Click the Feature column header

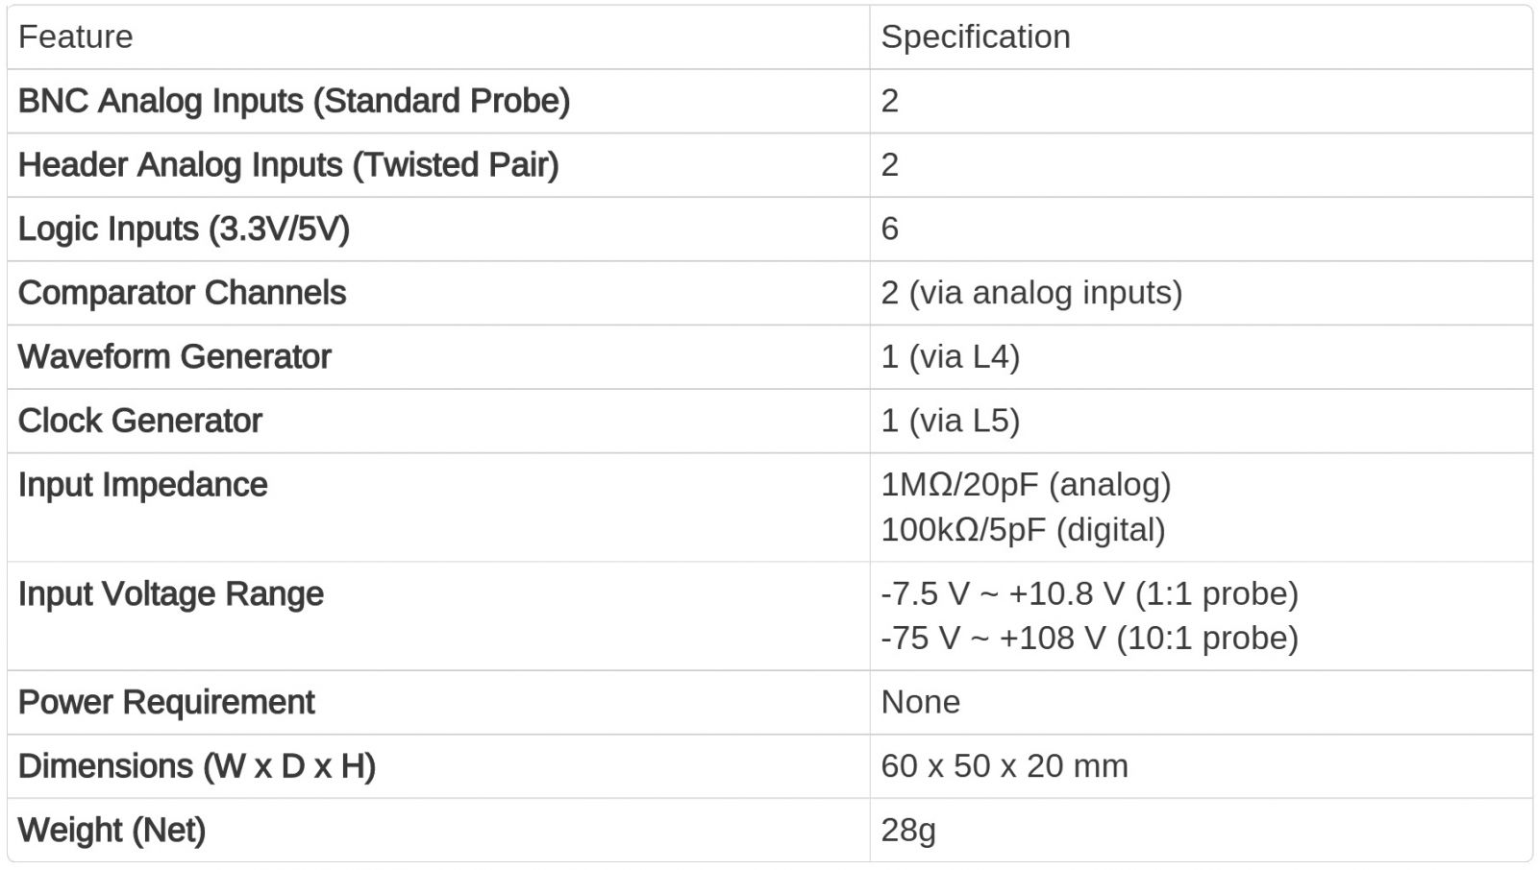click(75, 37)
